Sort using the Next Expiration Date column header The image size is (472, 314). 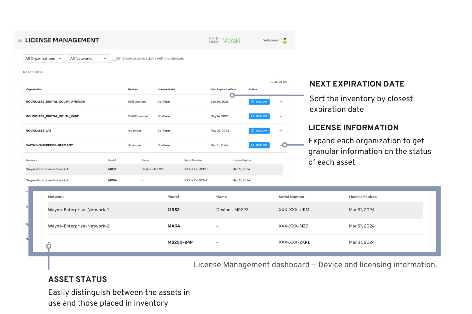223,89
